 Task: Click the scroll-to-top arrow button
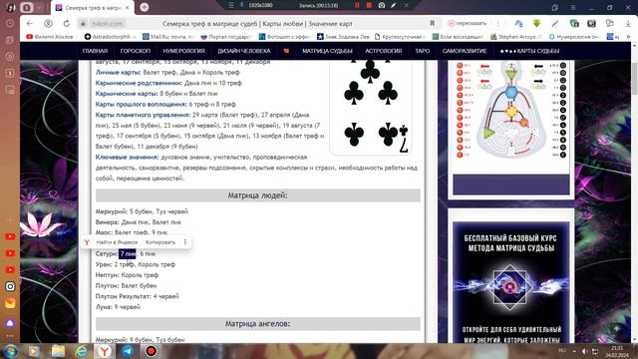click(616, 328)
